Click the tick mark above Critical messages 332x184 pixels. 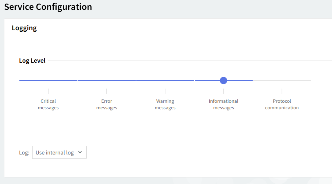coord(48,91)
